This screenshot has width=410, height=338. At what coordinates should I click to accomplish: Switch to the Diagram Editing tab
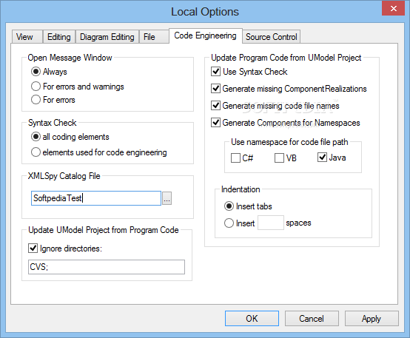point(107,37)
